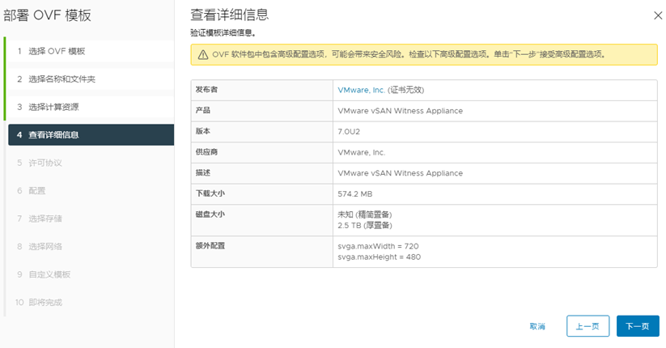
Task: Go to step 3 选择计算资源
Action: pos(91,107)
